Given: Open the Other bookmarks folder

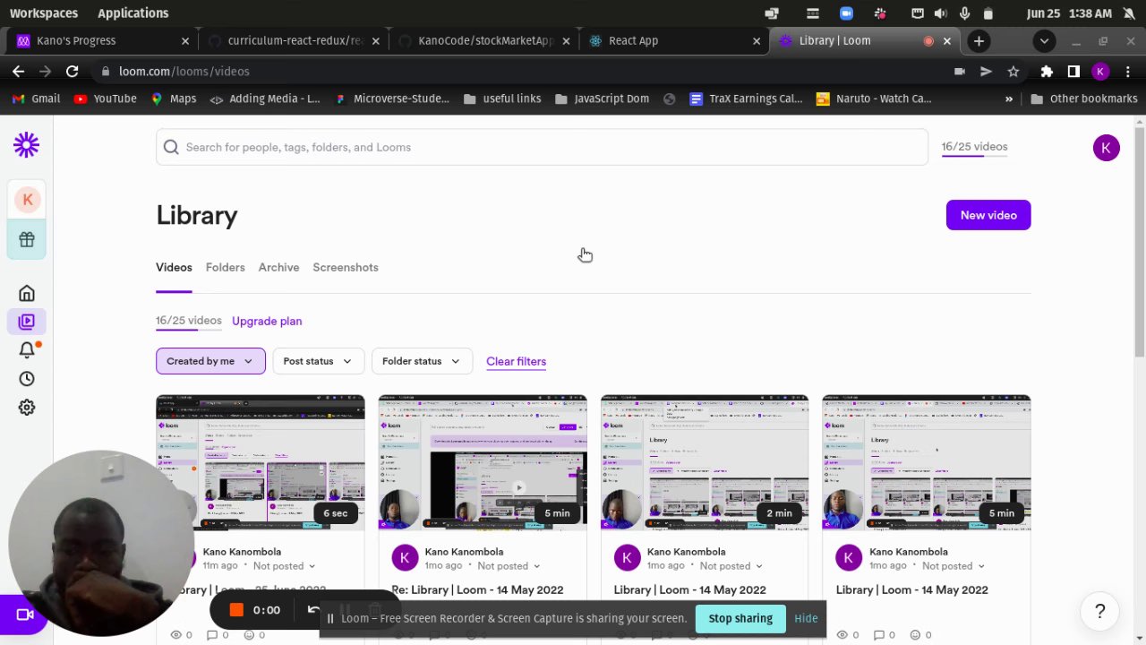Looking at the screenshot, I should [x=1084, y=99].
